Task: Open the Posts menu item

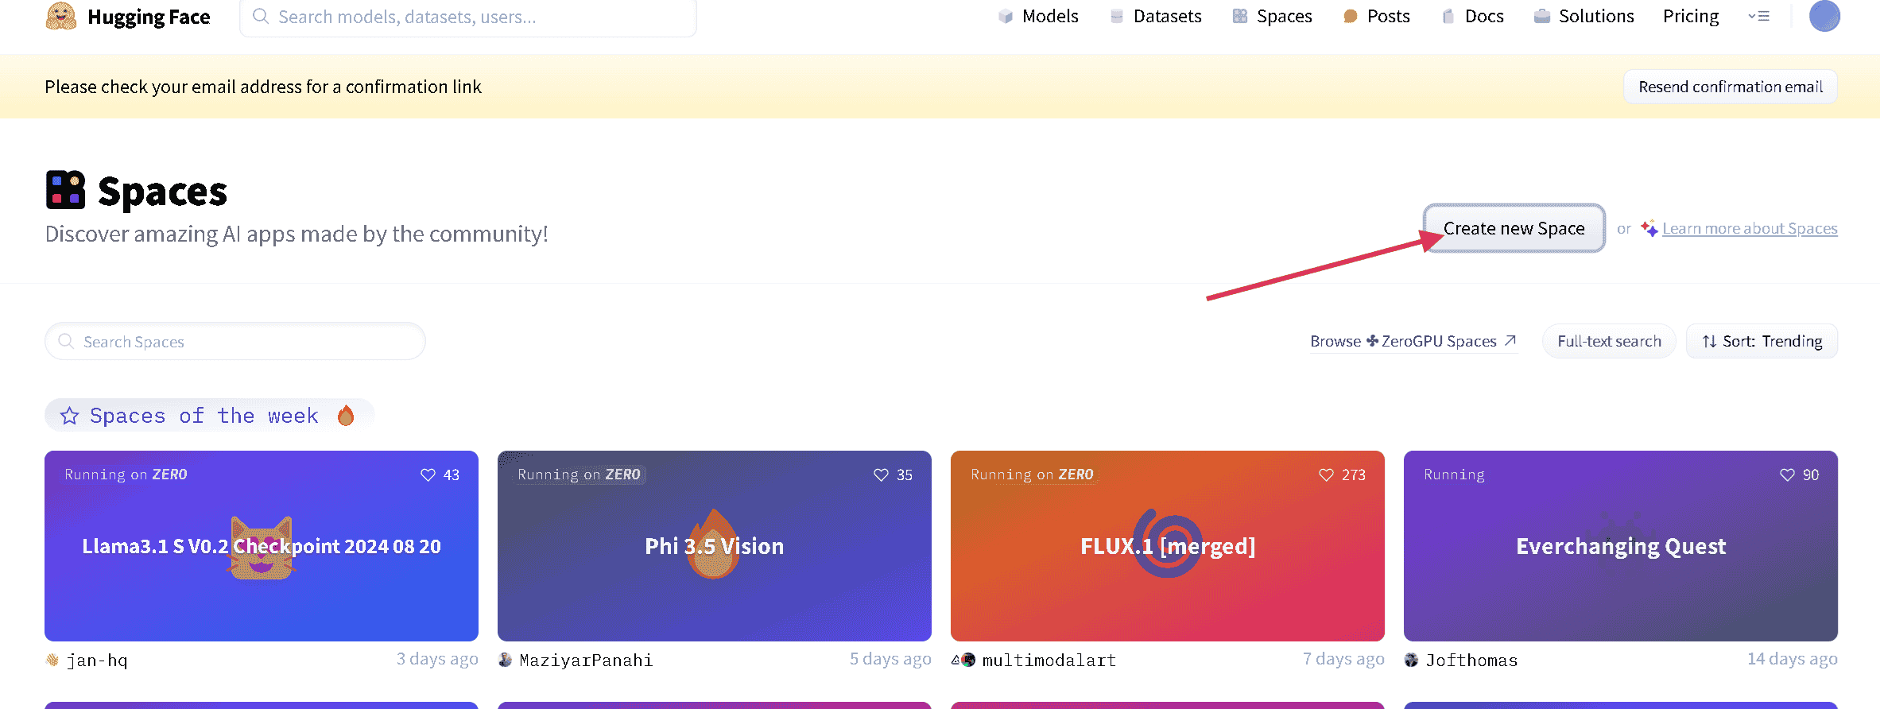Action: tap(1376, 16)
